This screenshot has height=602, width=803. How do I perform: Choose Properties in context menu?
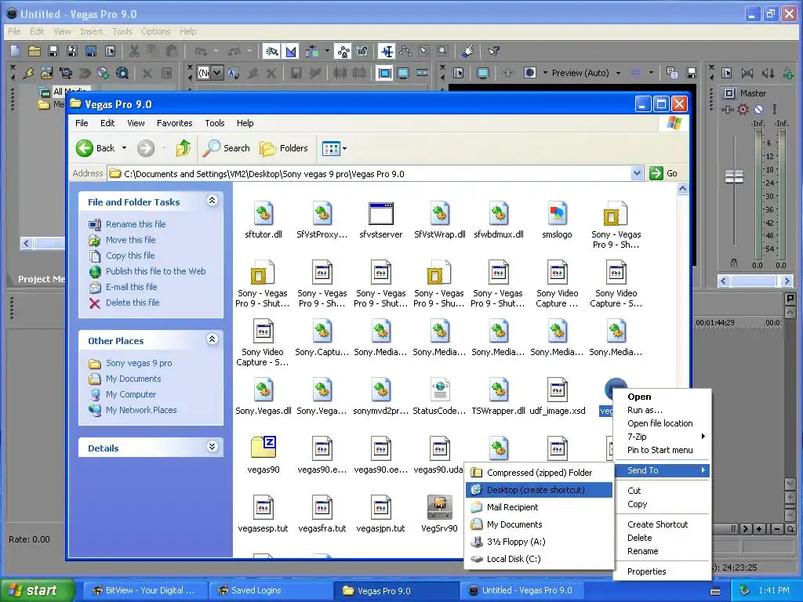tap(646, 571)
